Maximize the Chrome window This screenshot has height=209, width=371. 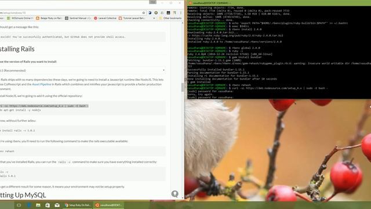171,3
